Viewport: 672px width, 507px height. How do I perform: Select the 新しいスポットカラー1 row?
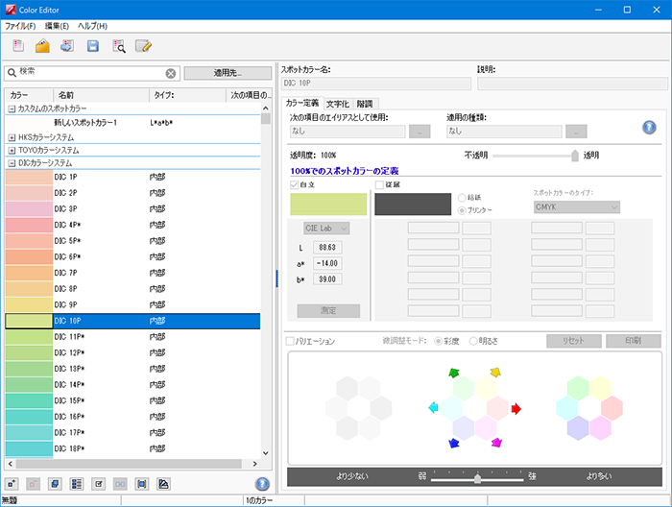[x=132, y=123]
